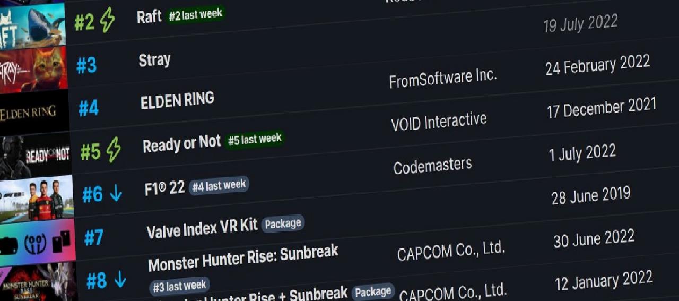
Task: Click the '#5 last week' badge
Action: [255, 140]
